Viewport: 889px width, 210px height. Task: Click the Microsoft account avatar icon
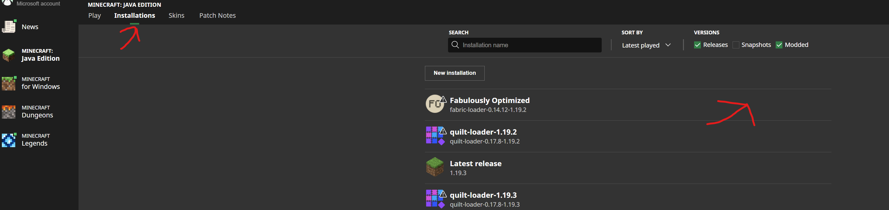[x=7, y=3]
